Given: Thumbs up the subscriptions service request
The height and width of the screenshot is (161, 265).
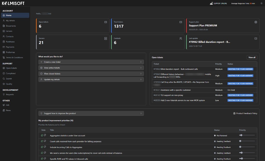Looking at the screenshot, I should click(42, 153).
